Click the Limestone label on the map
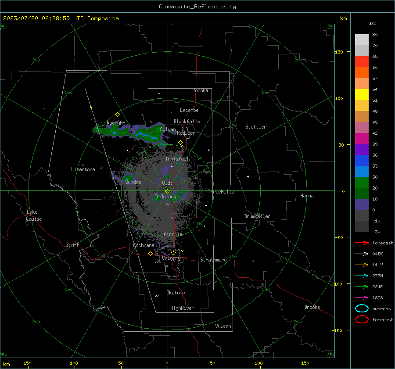The height and width of the screenshot is (369, 395). click(83, 169)
